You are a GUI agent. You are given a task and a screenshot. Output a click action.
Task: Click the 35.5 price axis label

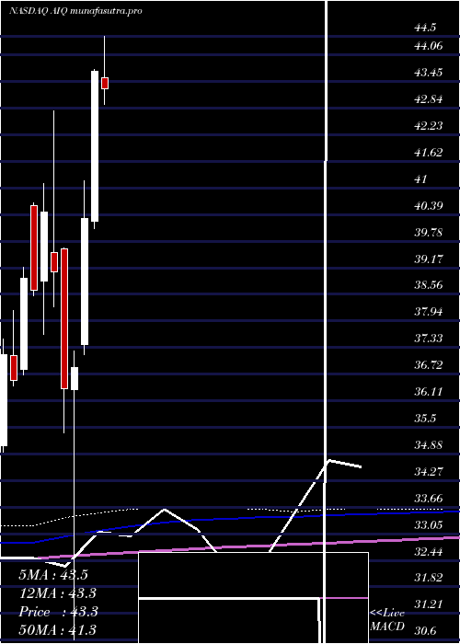(x=425, y=418)
